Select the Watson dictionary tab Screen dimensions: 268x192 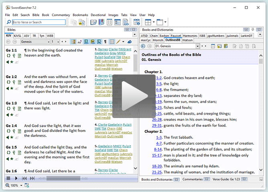tap(187, 40)
